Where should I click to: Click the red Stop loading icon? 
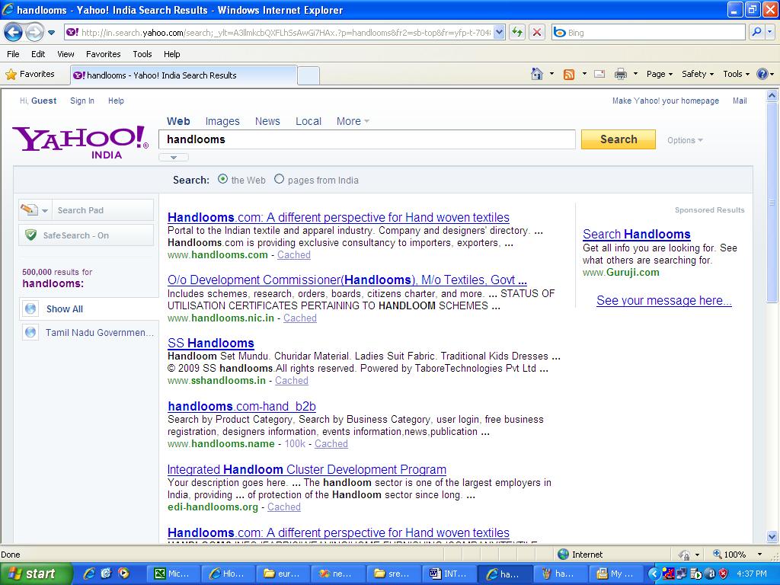537,33
